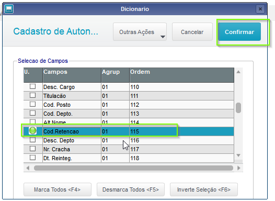The width and height of the screenshot is (275, 201).
Task: Click Ordem value 118
Action: 135,158
